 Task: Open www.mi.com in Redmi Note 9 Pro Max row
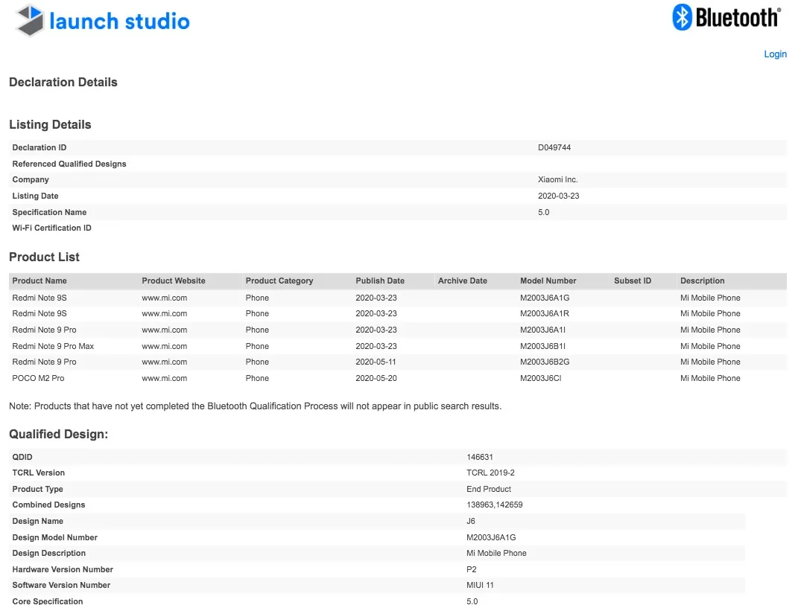tap(165, 346)
